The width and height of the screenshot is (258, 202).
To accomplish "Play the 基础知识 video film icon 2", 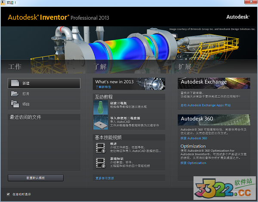I will coord(101,163).
